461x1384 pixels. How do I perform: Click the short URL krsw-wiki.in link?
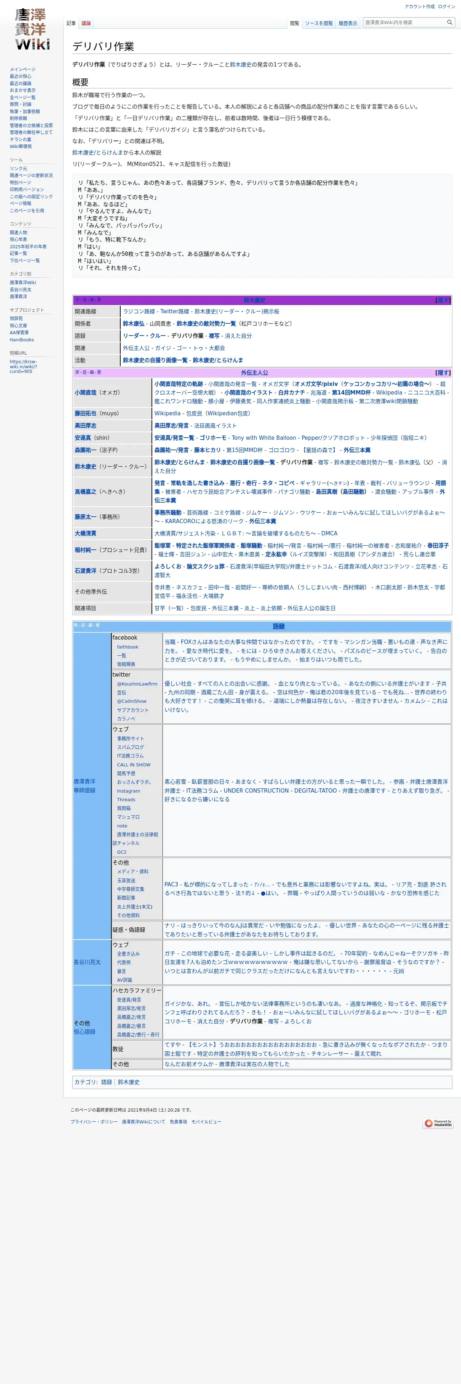(x=24, y=366)
